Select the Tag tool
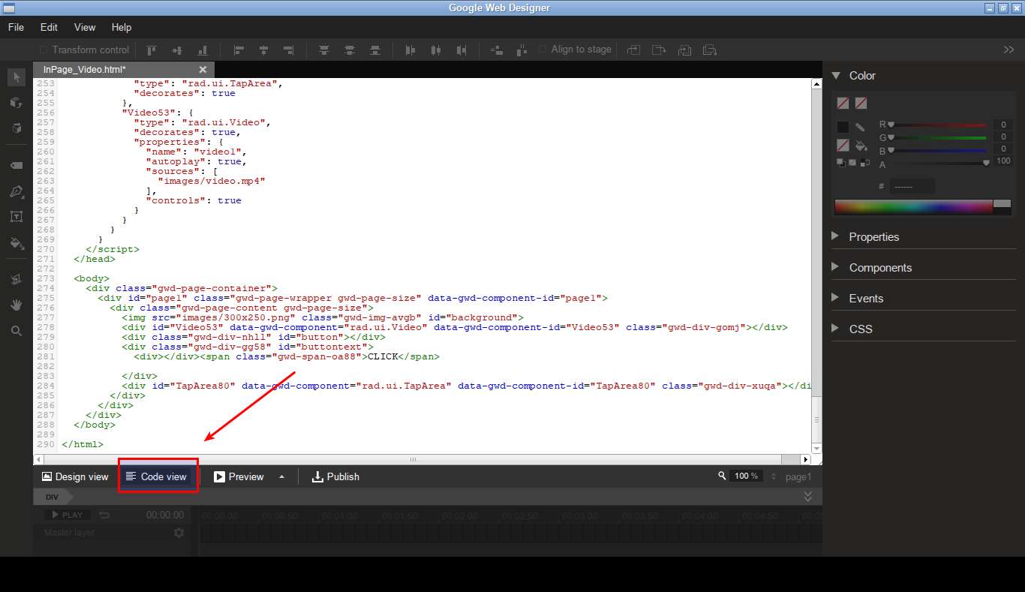This screenshot has width=1025, height=592. [16, 166]
